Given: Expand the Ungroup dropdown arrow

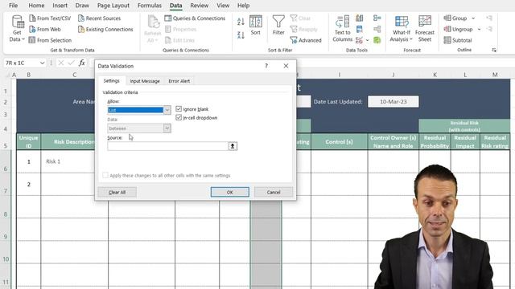Looking at the screenshot, I should point(479,29).
